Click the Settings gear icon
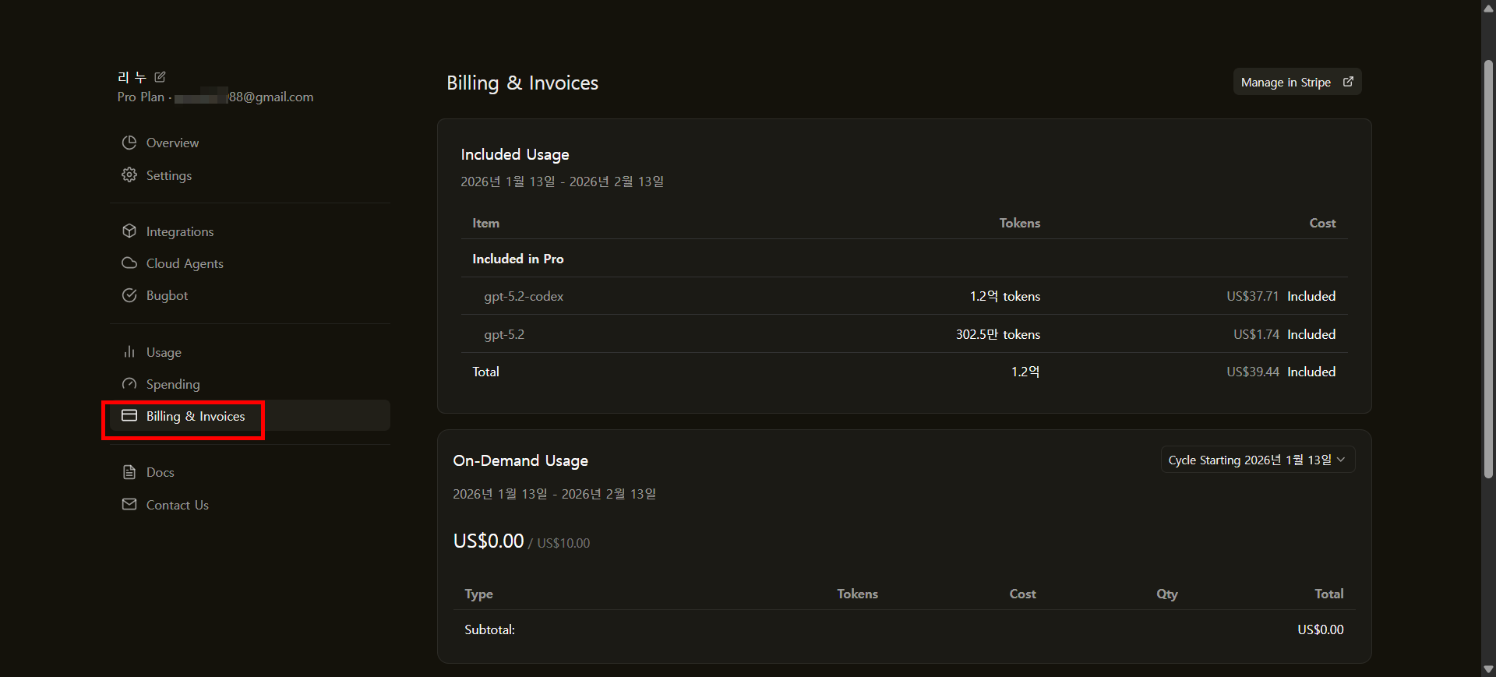This screenshot has height=677, width=1496. click(129, 175)
